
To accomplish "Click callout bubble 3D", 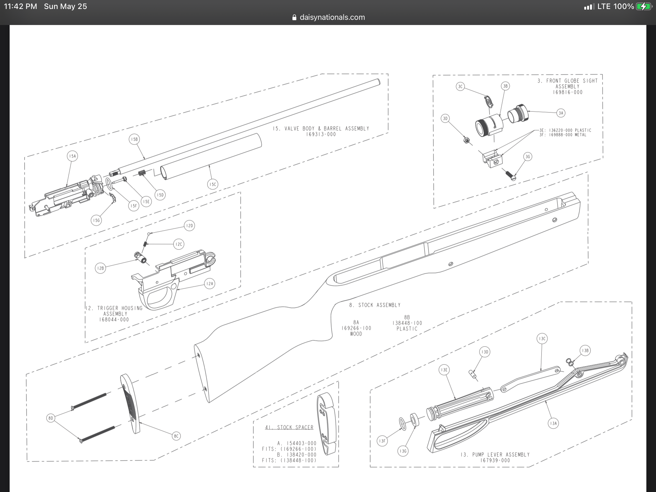I will [x=445, y=119].
